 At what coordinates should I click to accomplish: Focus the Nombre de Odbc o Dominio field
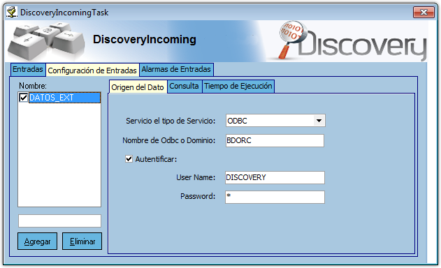pos(275,140)
